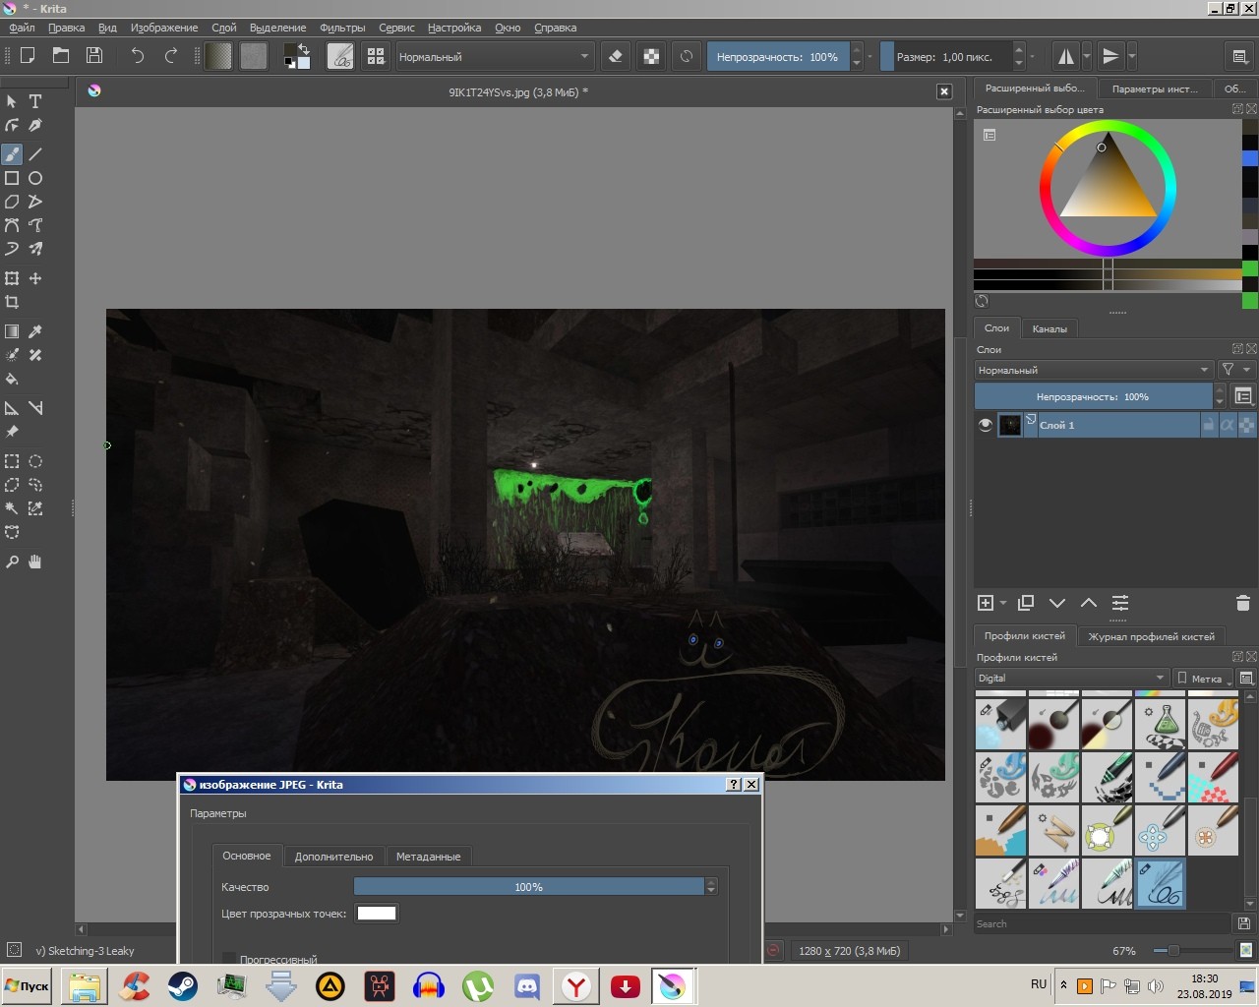Viewport: 1259px width, 1007px height.
Task: Create a new document from toolbar
Action: (28, 56)
